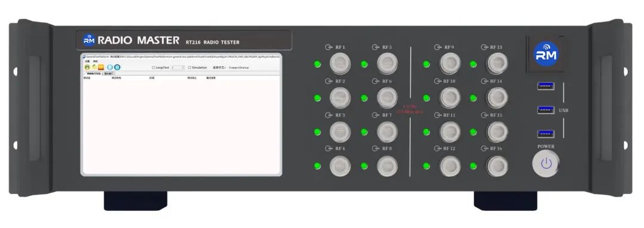Tap the round POWER button
Viewport: 644px width, 228px height.
[x=546, y=164]
